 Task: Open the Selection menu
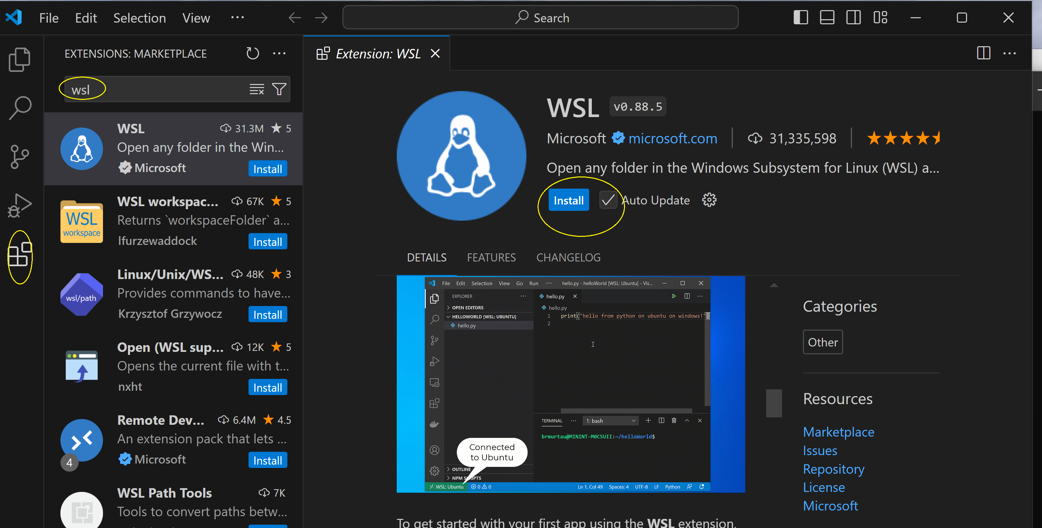pos(139,18)
